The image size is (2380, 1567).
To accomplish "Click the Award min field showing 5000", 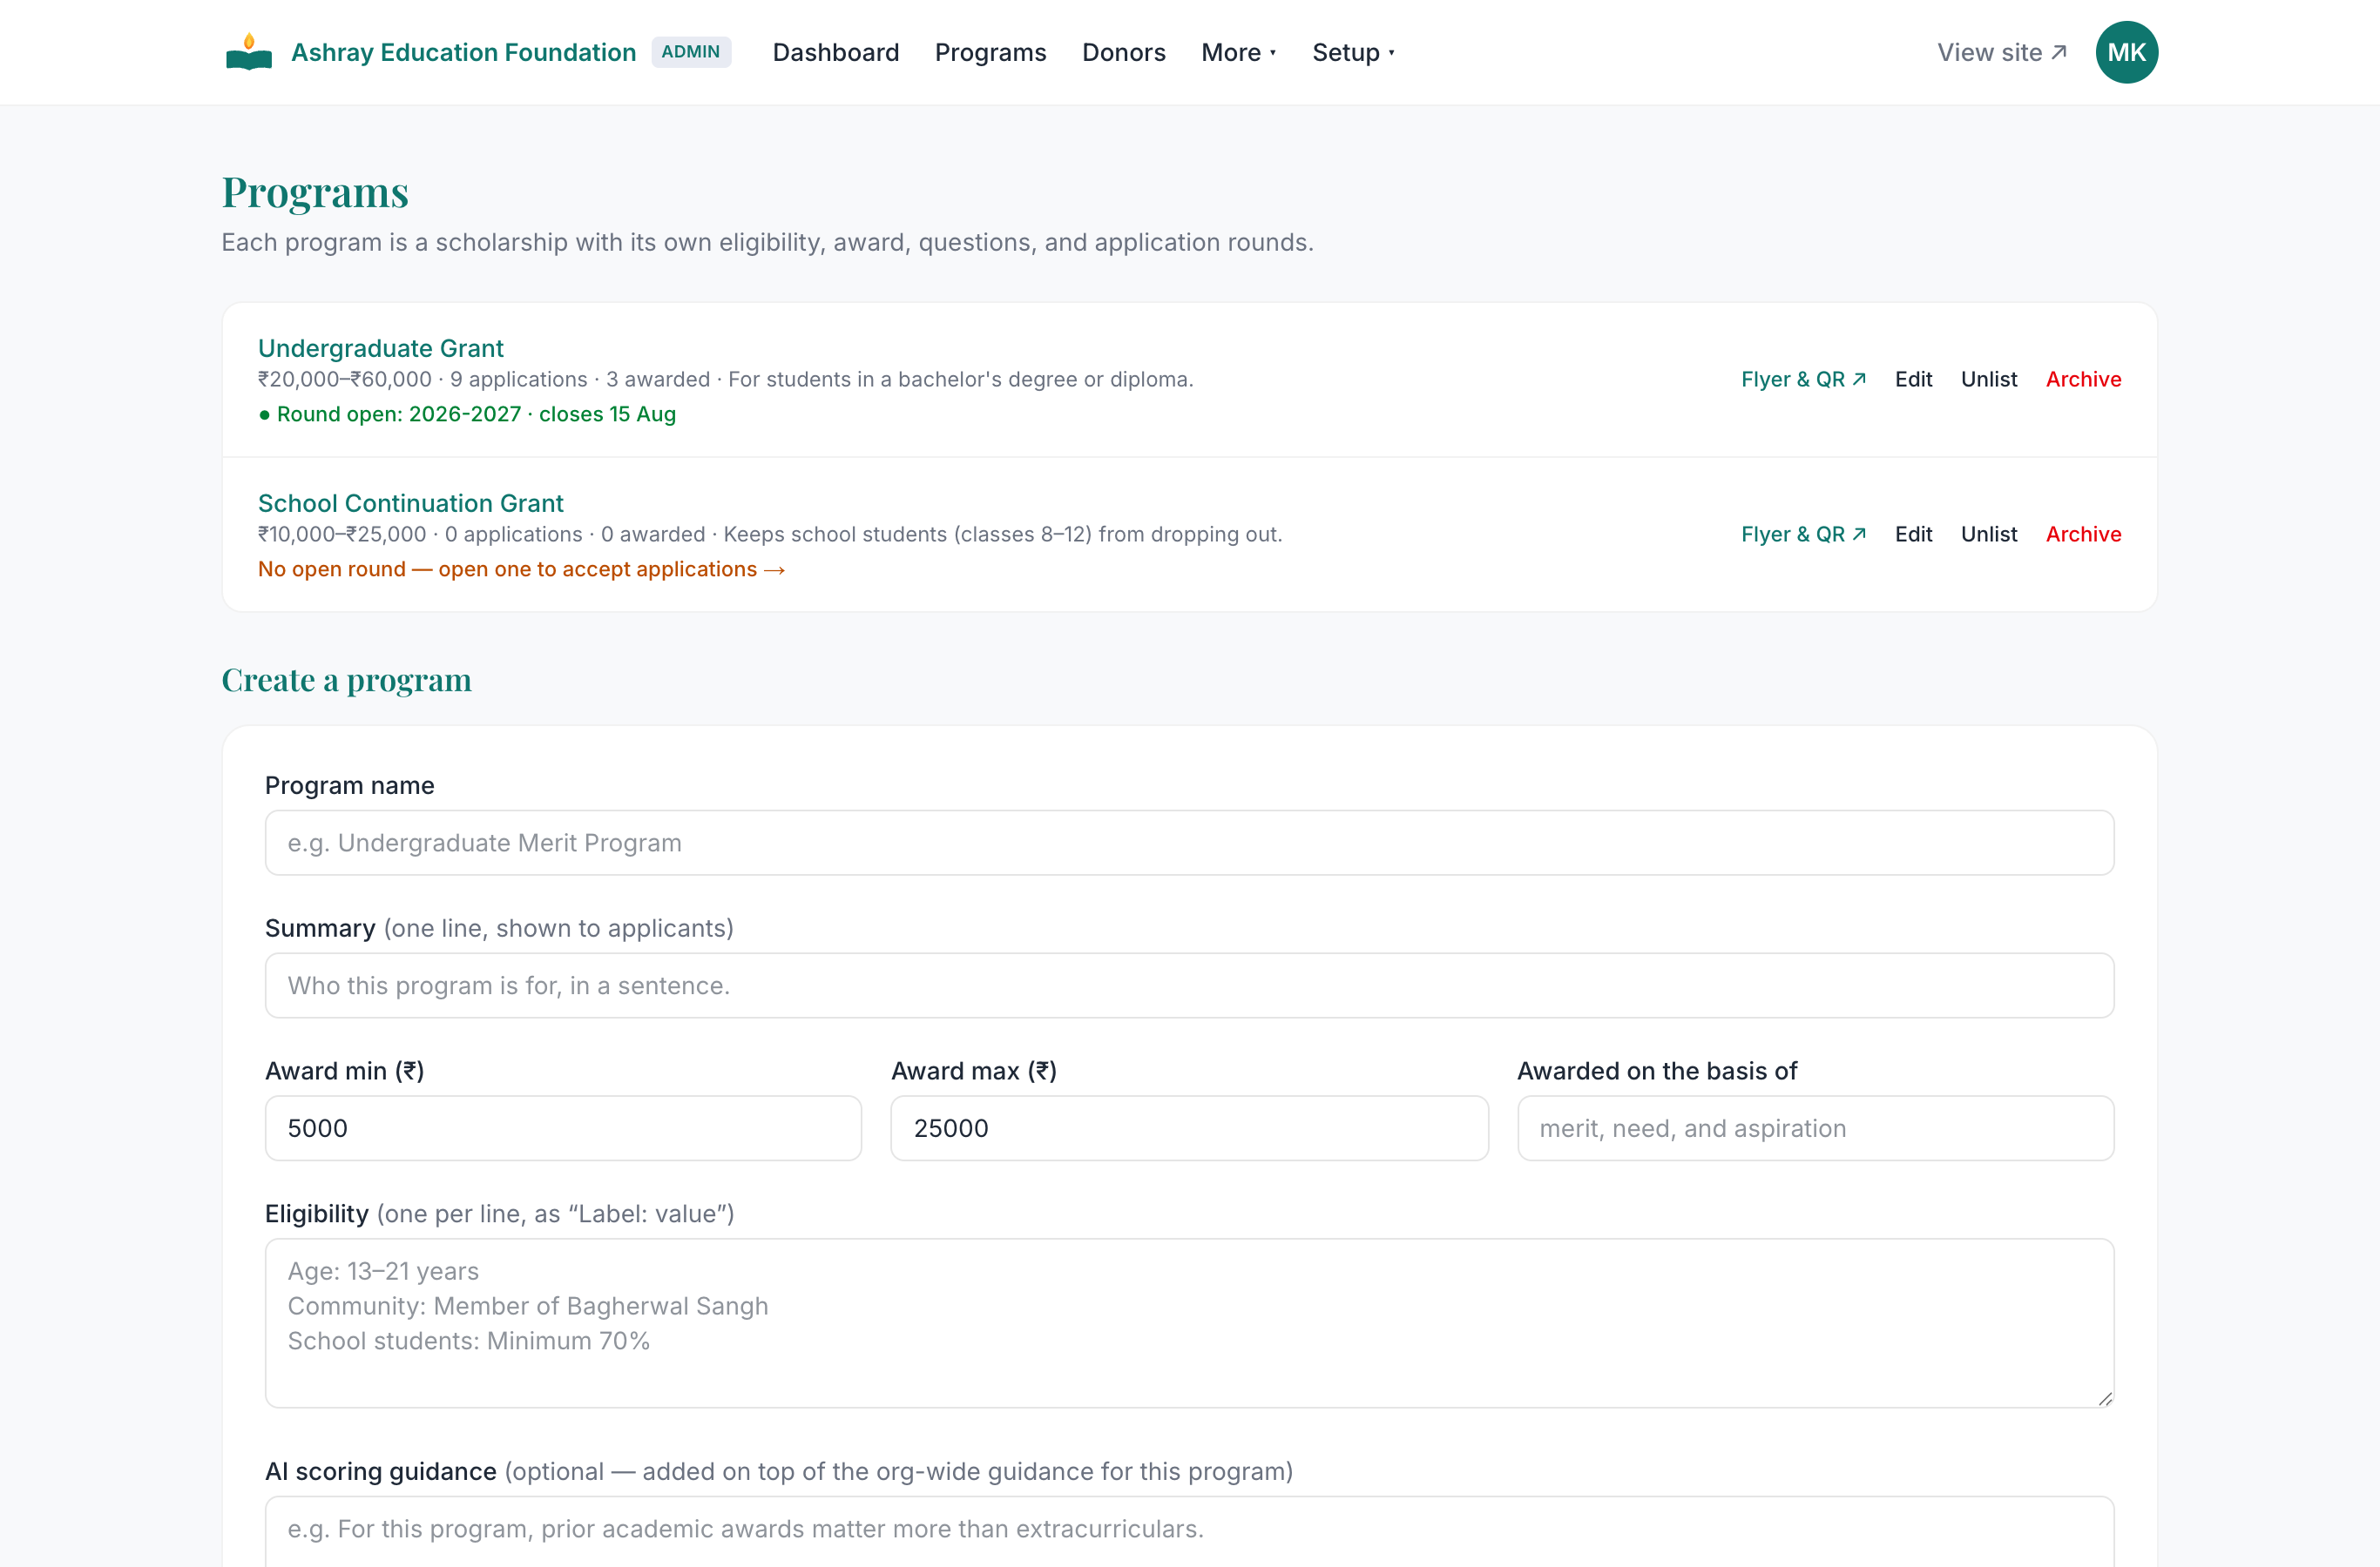I will click(563, 1128).
